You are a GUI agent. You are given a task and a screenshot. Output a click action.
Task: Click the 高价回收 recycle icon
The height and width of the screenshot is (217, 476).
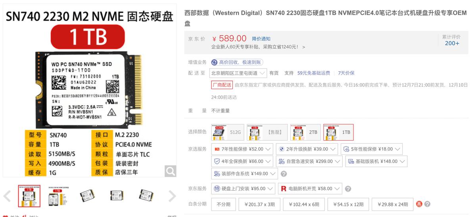(x=215, y=62)
